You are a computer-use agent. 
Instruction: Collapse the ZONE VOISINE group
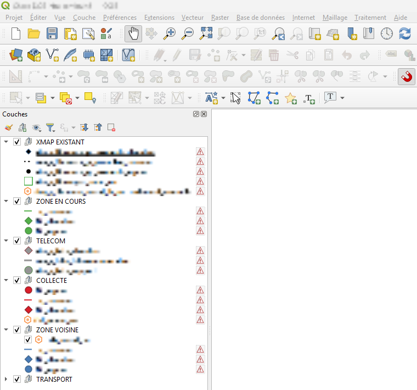pos(6,330)
